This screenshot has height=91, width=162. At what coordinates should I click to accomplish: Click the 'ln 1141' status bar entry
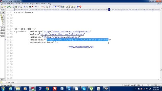(x=127, y=85)
